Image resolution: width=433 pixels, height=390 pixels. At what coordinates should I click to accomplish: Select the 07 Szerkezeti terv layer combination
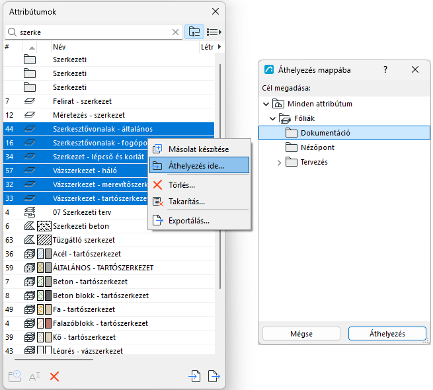[x=82, y=212]
